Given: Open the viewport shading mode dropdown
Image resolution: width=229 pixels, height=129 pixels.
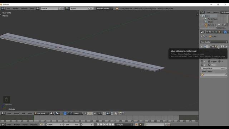Looking at the screenshot, I should (x=52, y=114).
